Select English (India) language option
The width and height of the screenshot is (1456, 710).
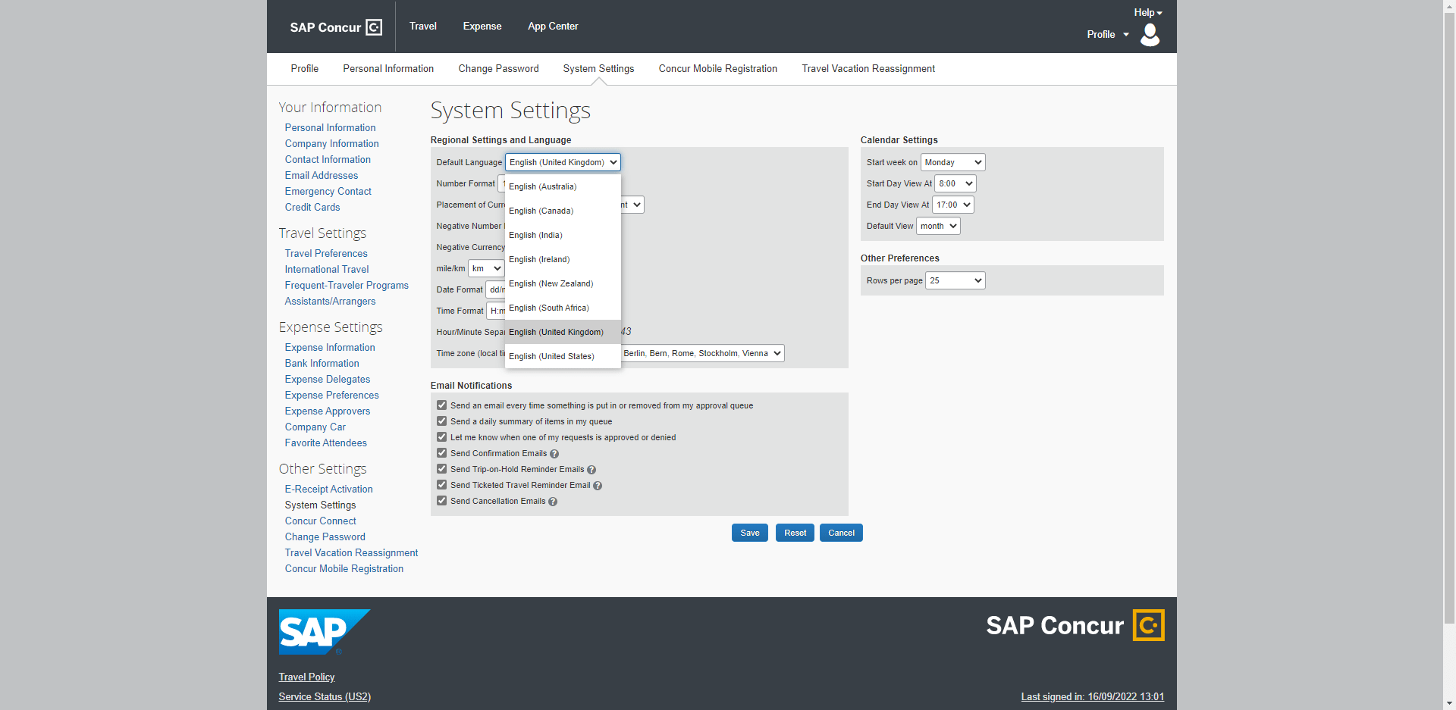tap(563, 235)
